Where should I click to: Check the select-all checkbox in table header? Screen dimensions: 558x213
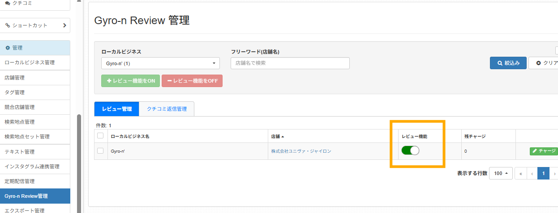(x=100, y=136)
